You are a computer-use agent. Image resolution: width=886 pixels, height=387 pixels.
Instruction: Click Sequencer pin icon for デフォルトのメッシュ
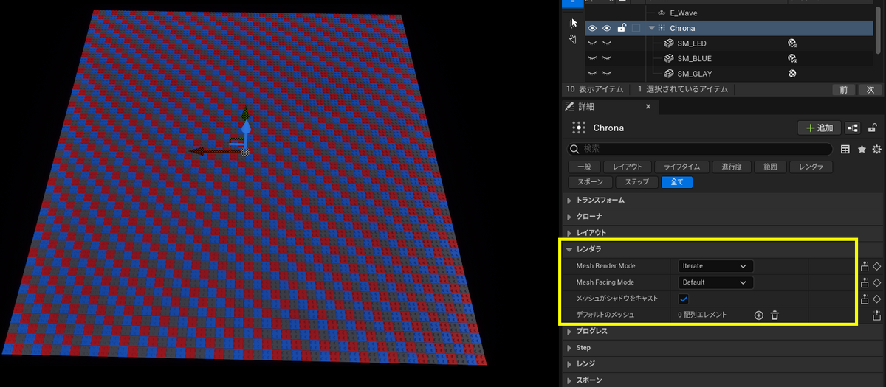click(x=877, y=315)
